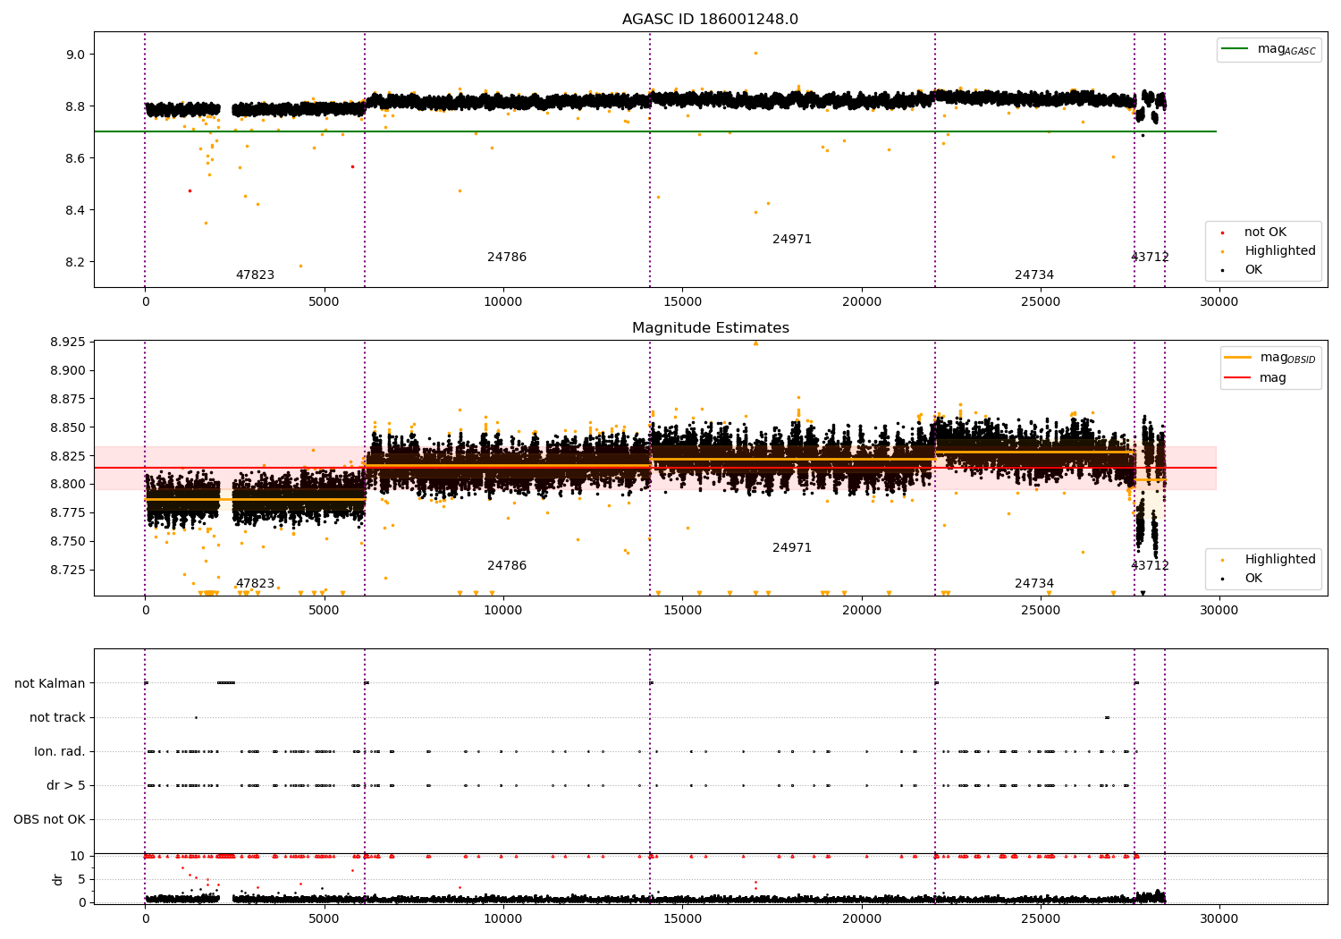
Task: Select OBSID label 47823 in the top plot
Action: coord(255,275)
